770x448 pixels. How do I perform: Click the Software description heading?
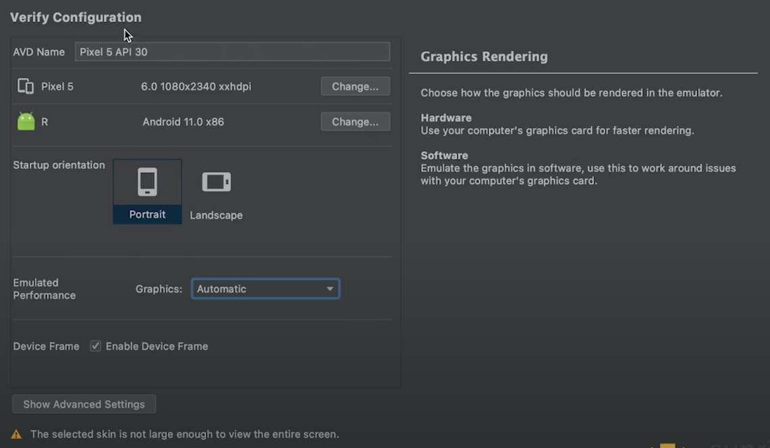(x=444, y=156)
